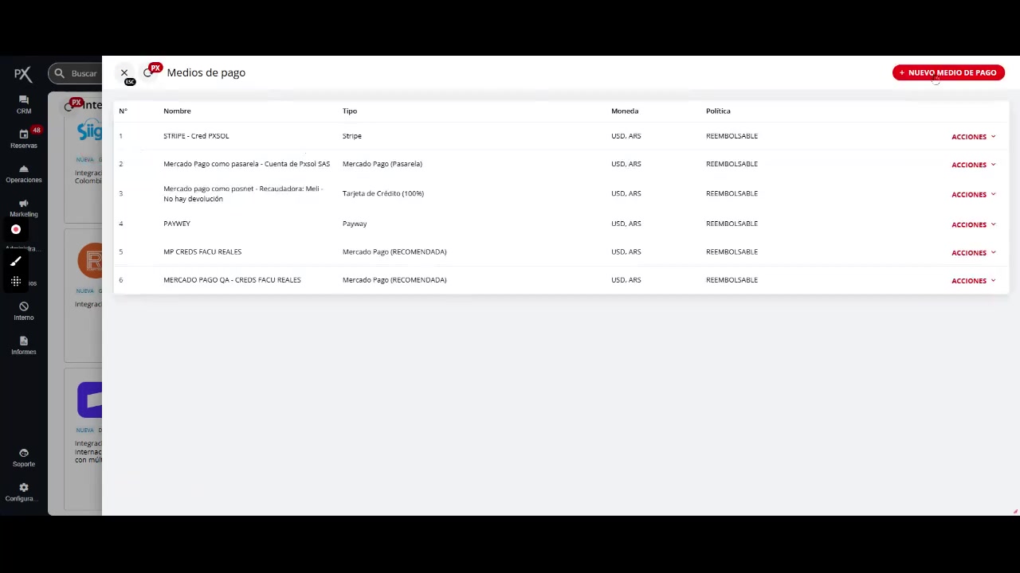The width and height of the screenshot is (1020, 573).
Task: Click the red record button overlay
Action: pos(16,229)
